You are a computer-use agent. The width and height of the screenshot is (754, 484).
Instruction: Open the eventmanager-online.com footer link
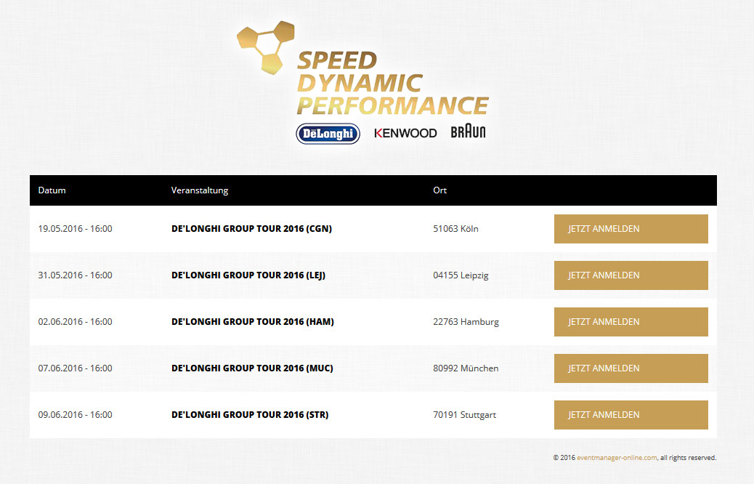(x=617, y=458)
